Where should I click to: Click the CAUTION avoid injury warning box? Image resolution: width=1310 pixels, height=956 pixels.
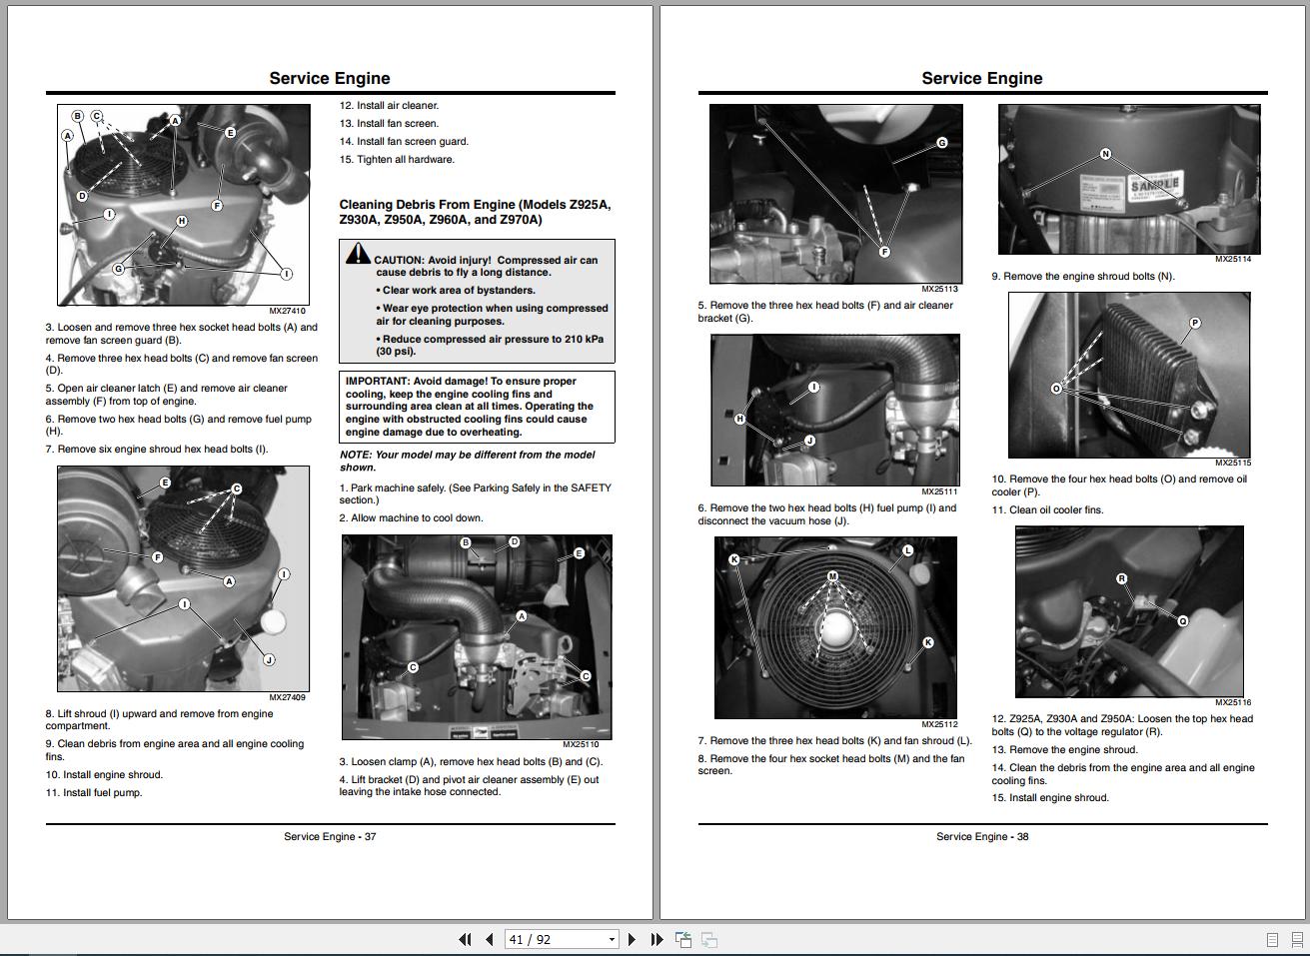476,301
